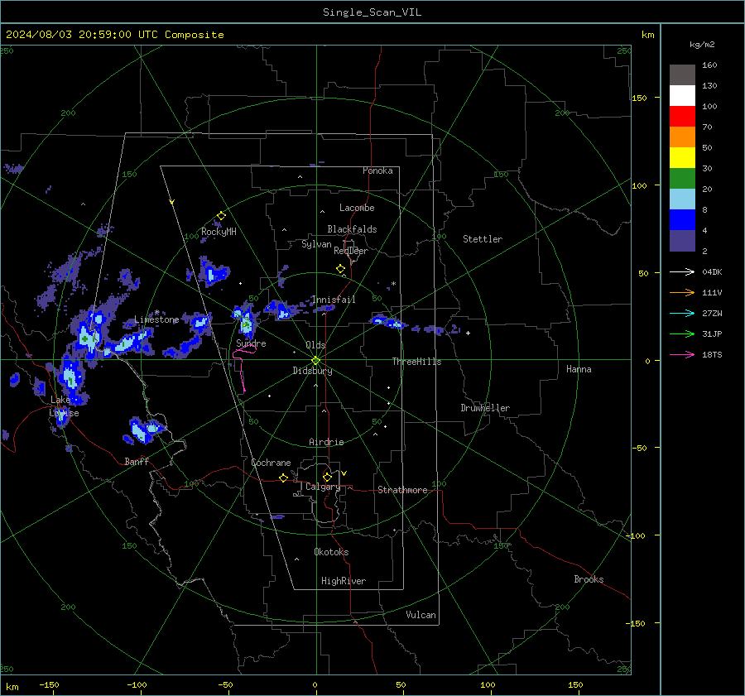
Task: Click the Airdrie city label
Action: pos(326,442)
